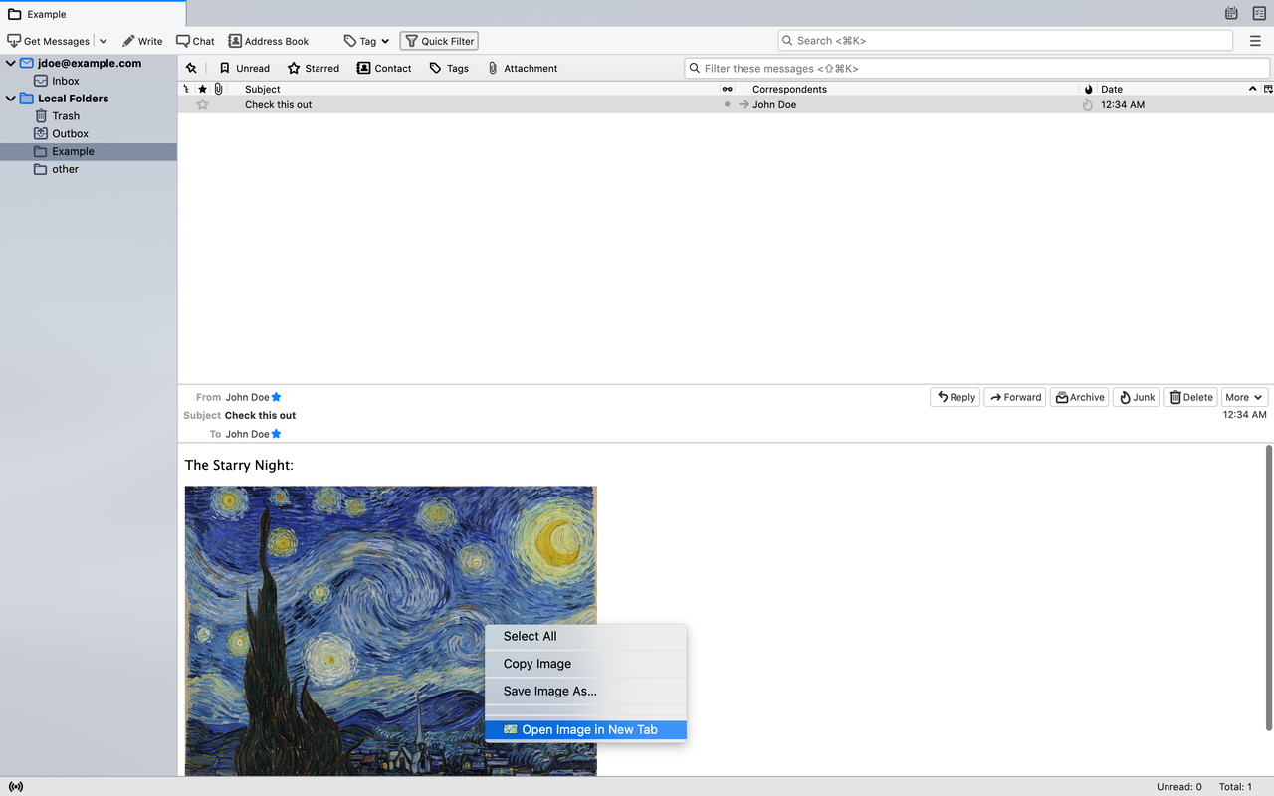Open the column picker icon
Image resolution: width=1274 pixels, height=796 pixels.
(1267, 89)
